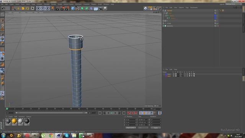Go to start of animation
The image size is (245, 138).
pos(100,113)
